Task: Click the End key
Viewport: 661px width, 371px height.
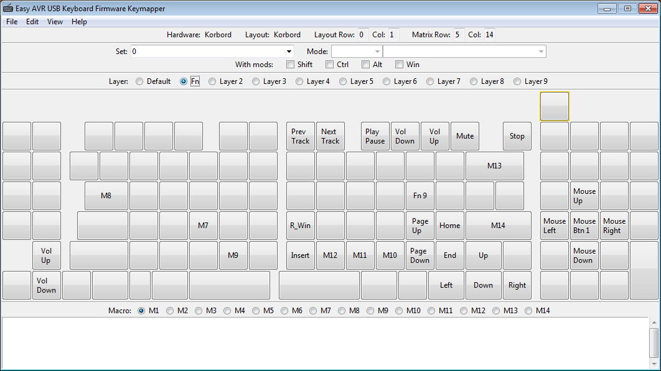Action: coord(450,255)
